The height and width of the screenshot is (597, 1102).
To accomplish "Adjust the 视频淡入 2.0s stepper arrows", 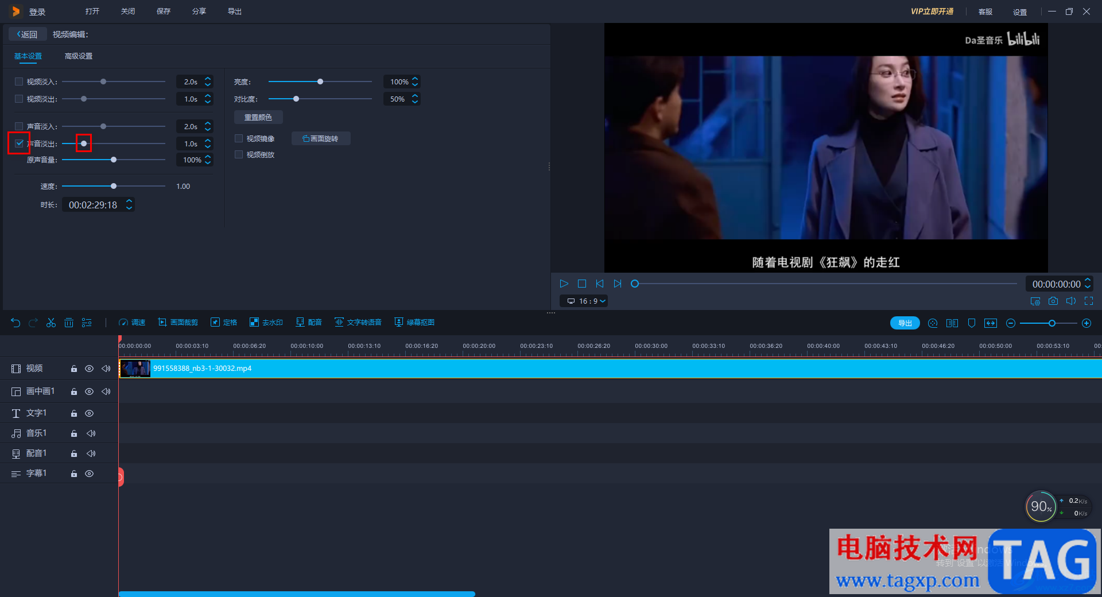I will click(208, 82).
